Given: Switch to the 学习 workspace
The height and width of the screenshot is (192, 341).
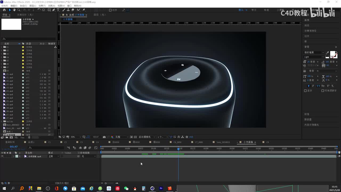Looking at the screenshot, I should [x=254, y=10].
